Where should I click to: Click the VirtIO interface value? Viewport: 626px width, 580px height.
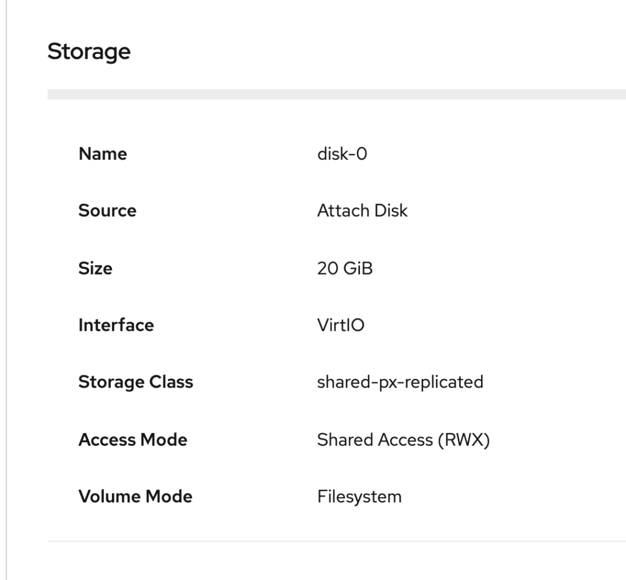(341, 325)
